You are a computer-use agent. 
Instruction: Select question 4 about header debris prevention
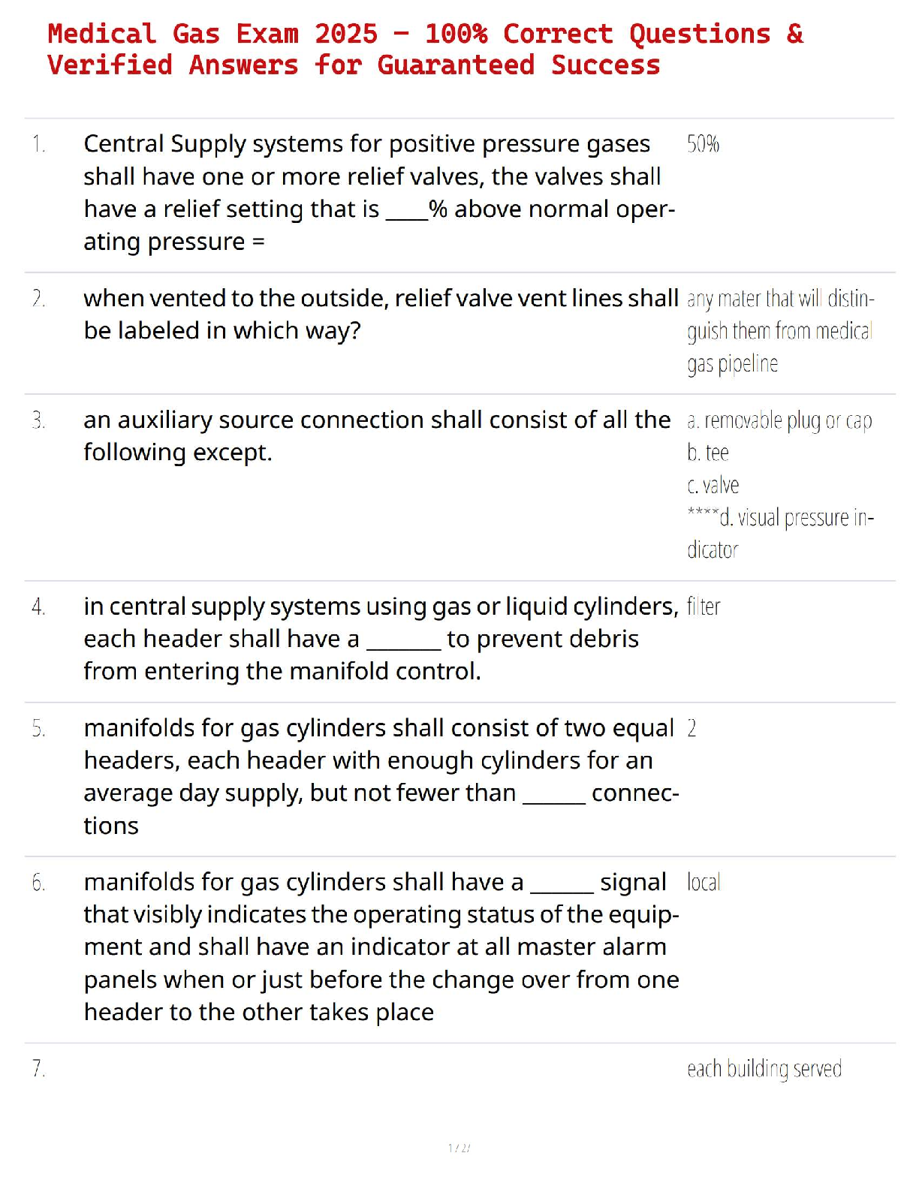coord(381,639)
